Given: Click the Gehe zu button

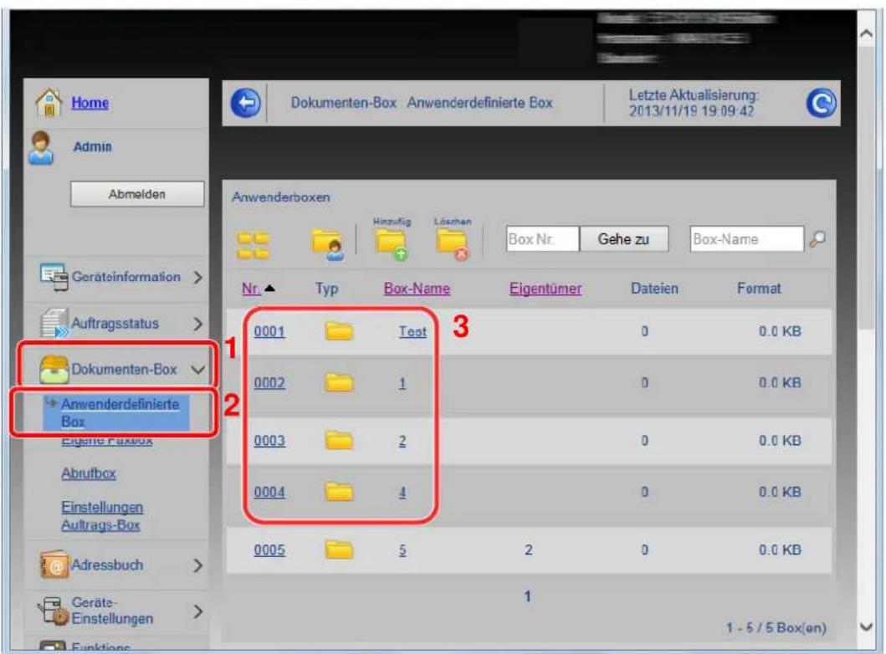Looking at the screenshot, I should tap(624, 239).
